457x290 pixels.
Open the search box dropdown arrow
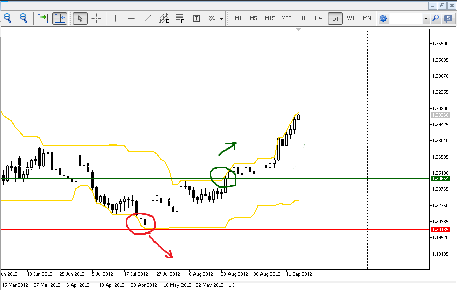426,18
